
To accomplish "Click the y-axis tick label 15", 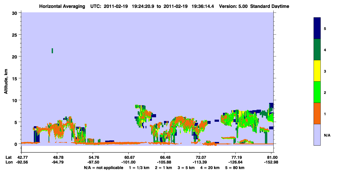I will click(15, 78).
